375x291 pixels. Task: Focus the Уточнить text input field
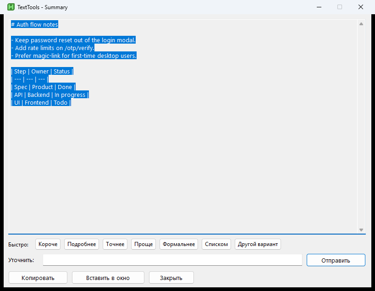(x=172, y=260)
